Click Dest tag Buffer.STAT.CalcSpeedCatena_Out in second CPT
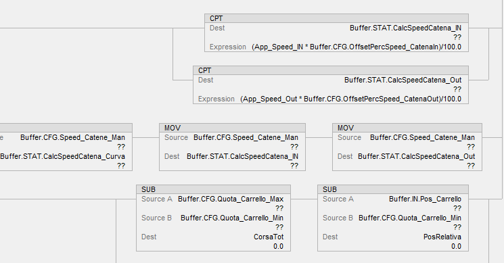 [x=403, y=80]
